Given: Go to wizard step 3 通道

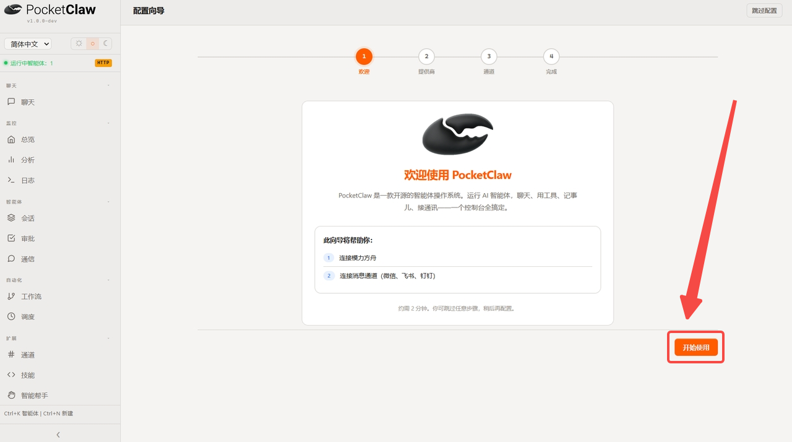Looking at the screenshot, I should pyautogui.click(x=489, y=56).
